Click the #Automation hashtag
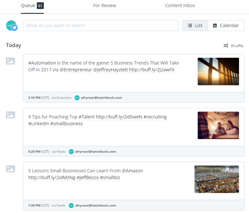Viewport: 249px width, 213px height. (42, 63)
